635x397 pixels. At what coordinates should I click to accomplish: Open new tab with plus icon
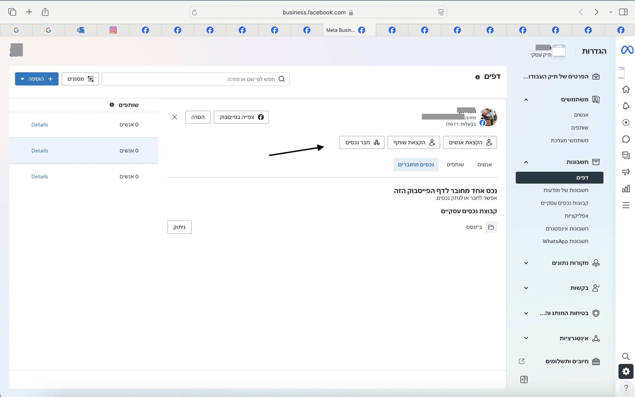29,12
